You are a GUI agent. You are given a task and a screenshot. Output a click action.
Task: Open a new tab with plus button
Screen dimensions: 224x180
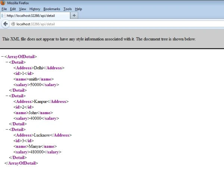[74, 16]
